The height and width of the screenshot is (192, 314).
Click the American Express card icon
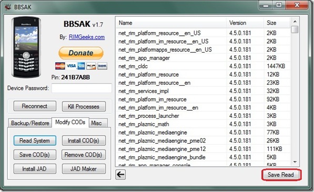pos(81,66)
